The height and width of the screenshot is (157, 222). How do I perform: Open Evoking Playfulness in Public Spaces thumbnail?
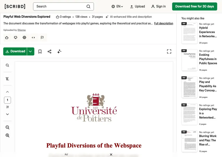coord(189,60)
